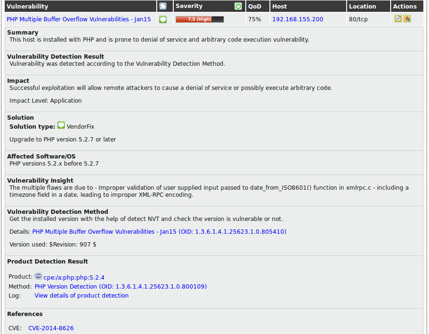Image resolution: width=429 pixels, height=334 pixels.
Task: Click the Vulnerability Detection Method heading
Action: point(58,211)
